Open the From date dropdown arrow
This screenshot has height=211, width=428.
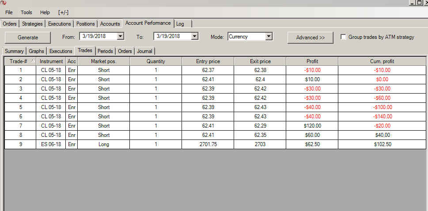click(x=121, y=36)
